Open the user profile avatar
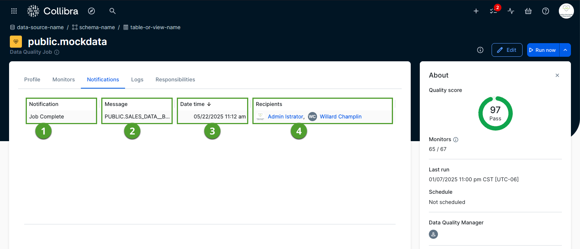The width and height of the screenshot is (580, 249). tap(566, 11)
